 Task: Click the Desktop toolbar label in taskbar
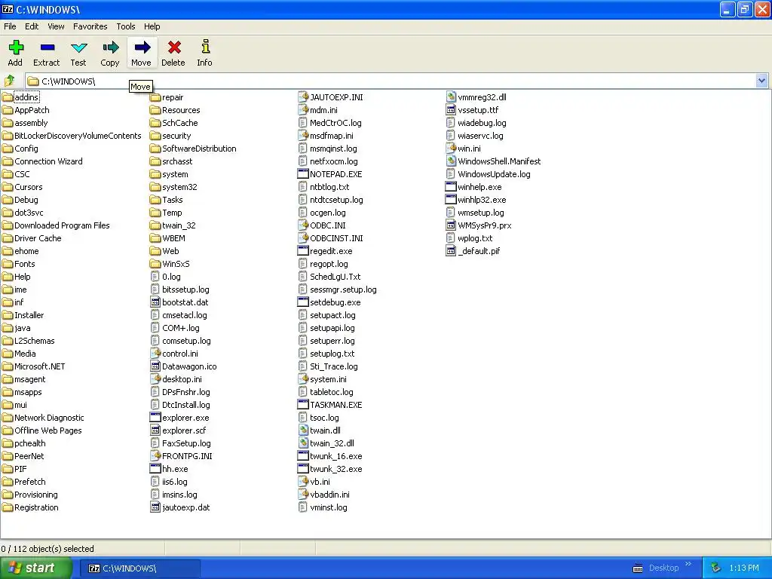[663, 568]
